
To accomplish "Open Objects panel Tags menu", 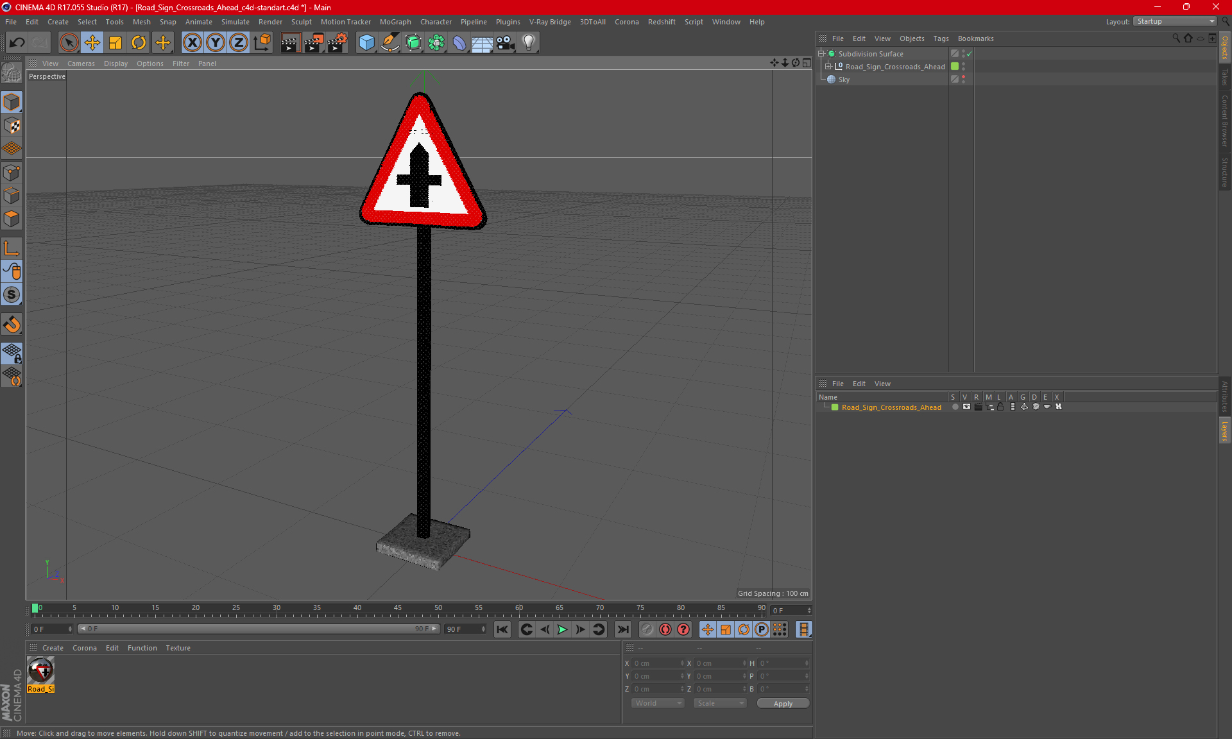I will tap(941, 38).
